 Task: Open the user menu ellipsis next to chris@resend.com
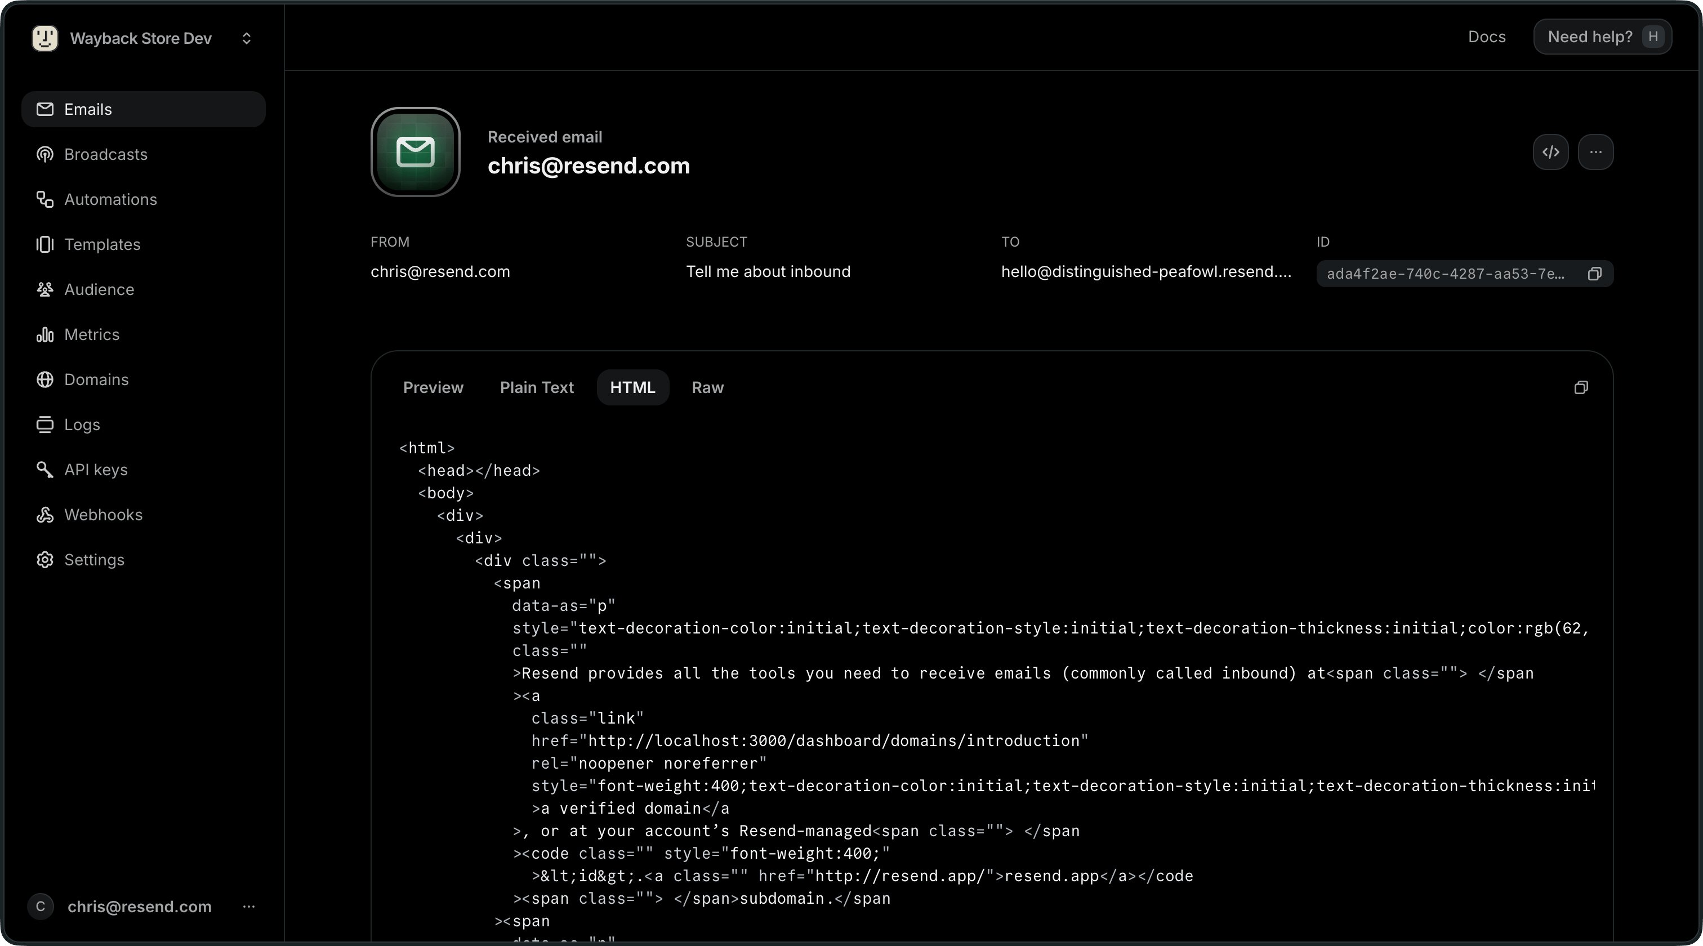(x=248, y=907)
